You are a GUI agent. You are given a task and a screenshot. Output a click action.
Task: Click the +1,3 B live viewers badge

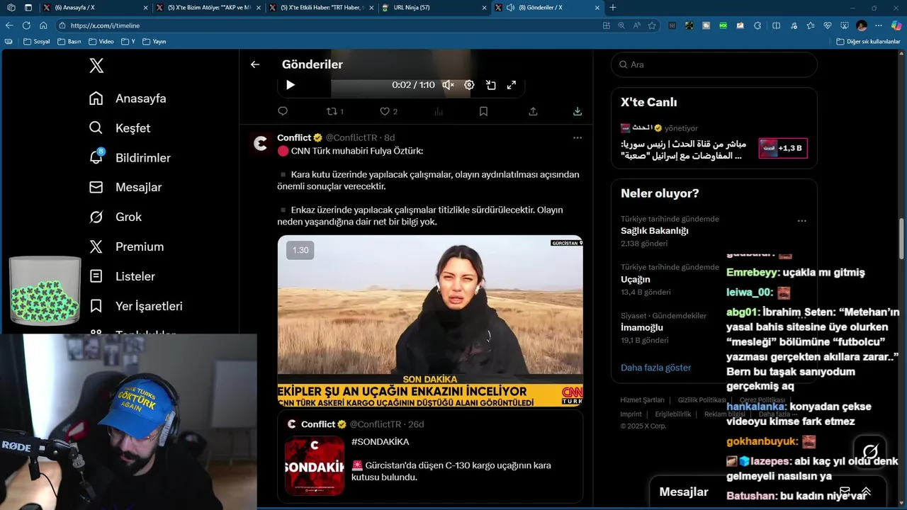pyautogui.click(x=783, y=148)
